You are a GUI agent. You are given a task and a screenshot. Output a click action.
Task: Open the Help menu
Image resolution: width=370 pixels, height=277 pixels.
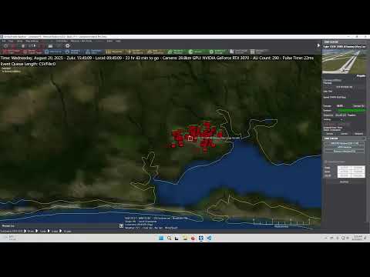click(x=118, y=41)
